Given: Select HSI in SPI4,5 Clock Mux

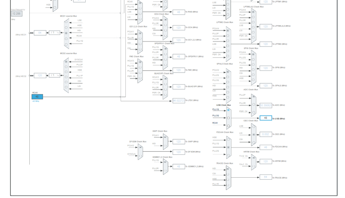Looking at the screenshot, I should [x=228, y=87].
